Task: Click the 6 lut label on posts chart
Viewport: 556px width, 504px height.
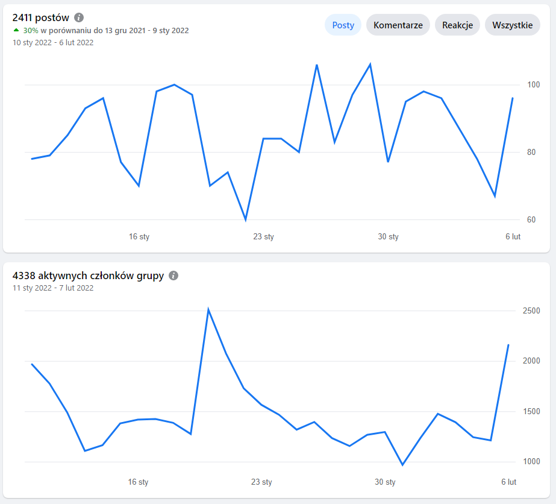Action: (x=513, y=236)
